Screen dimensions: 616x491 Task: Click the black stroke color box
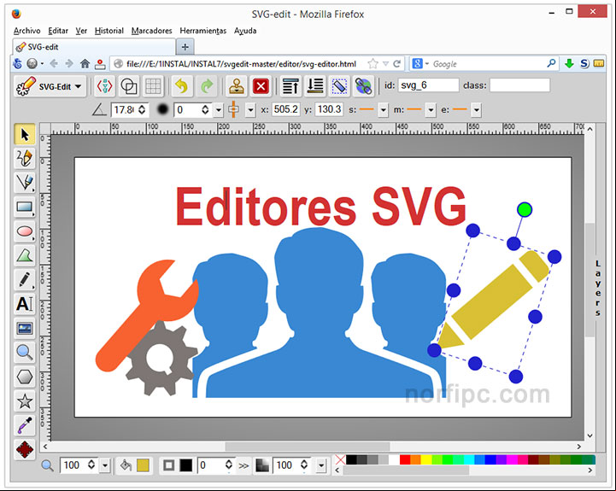click(x=185, y=465)
